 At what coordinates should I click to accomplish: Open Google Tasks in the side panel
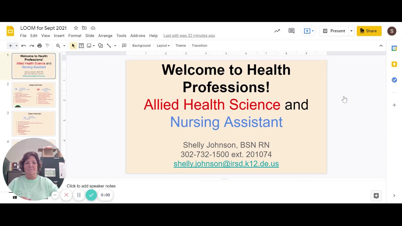click(x=394, y=80)
